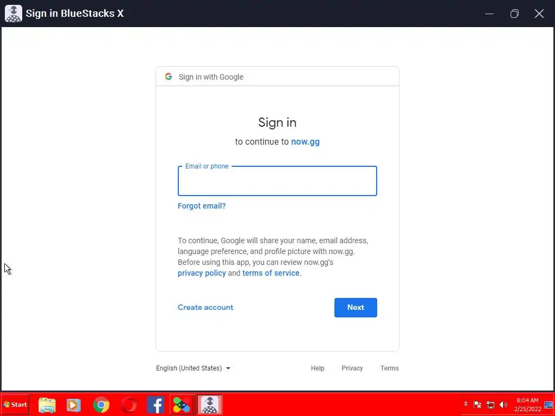Open the Windows Start menu
Screen dimensions: 555x416
pyautogui.click(x=15, y=405)
